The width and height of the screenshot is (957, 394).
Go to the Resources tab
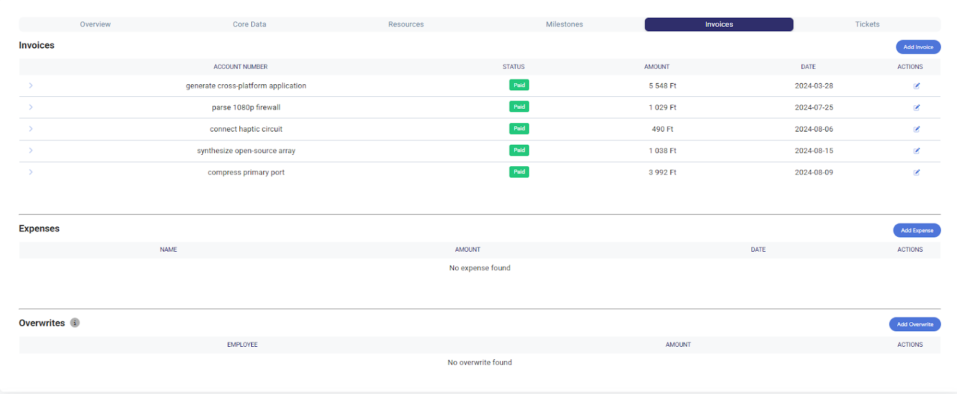point(406,25)
